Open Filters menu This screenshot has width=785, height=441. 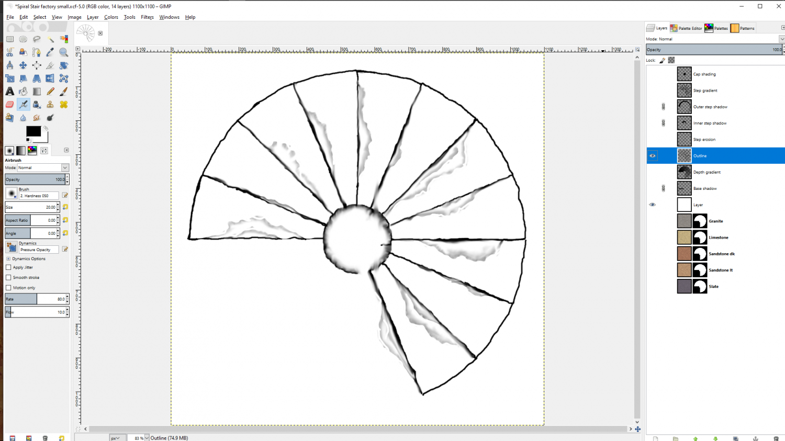pyautogui.click(x=147, y=17)
